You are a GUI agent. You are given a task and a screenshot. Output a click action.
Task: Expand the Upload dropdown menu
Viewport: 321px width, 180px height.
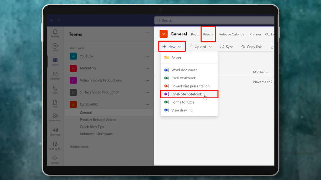tap(201, 47)
